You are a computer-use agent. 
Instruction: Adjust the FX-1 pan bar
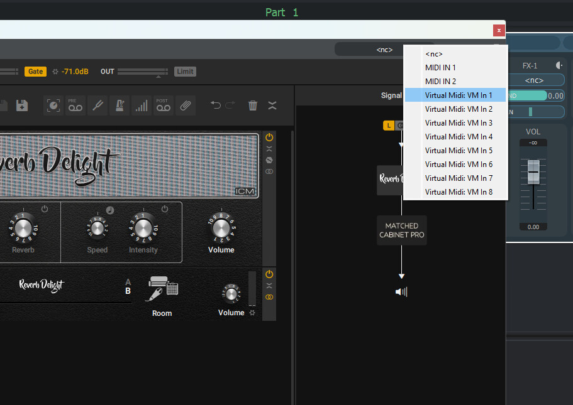(x=536, y=112)
